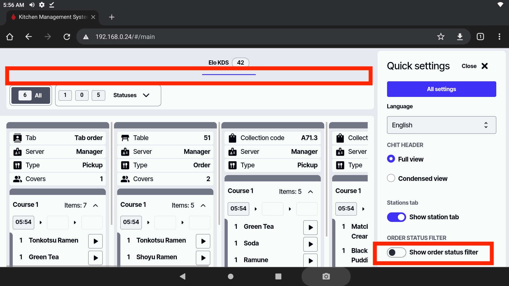Open a new browser tab
The height and width of the screenshot is (286, 509).
pyautogui.click(x=112, y=17)
